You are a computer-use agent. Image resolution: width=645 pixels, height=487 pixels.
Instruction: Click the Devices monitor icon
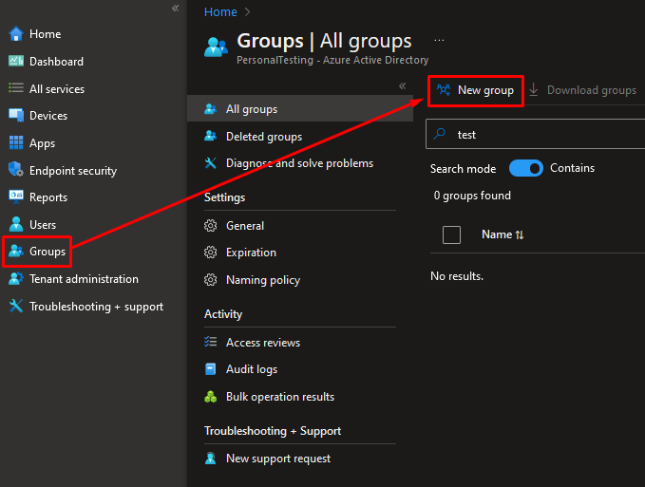point(16,116)
